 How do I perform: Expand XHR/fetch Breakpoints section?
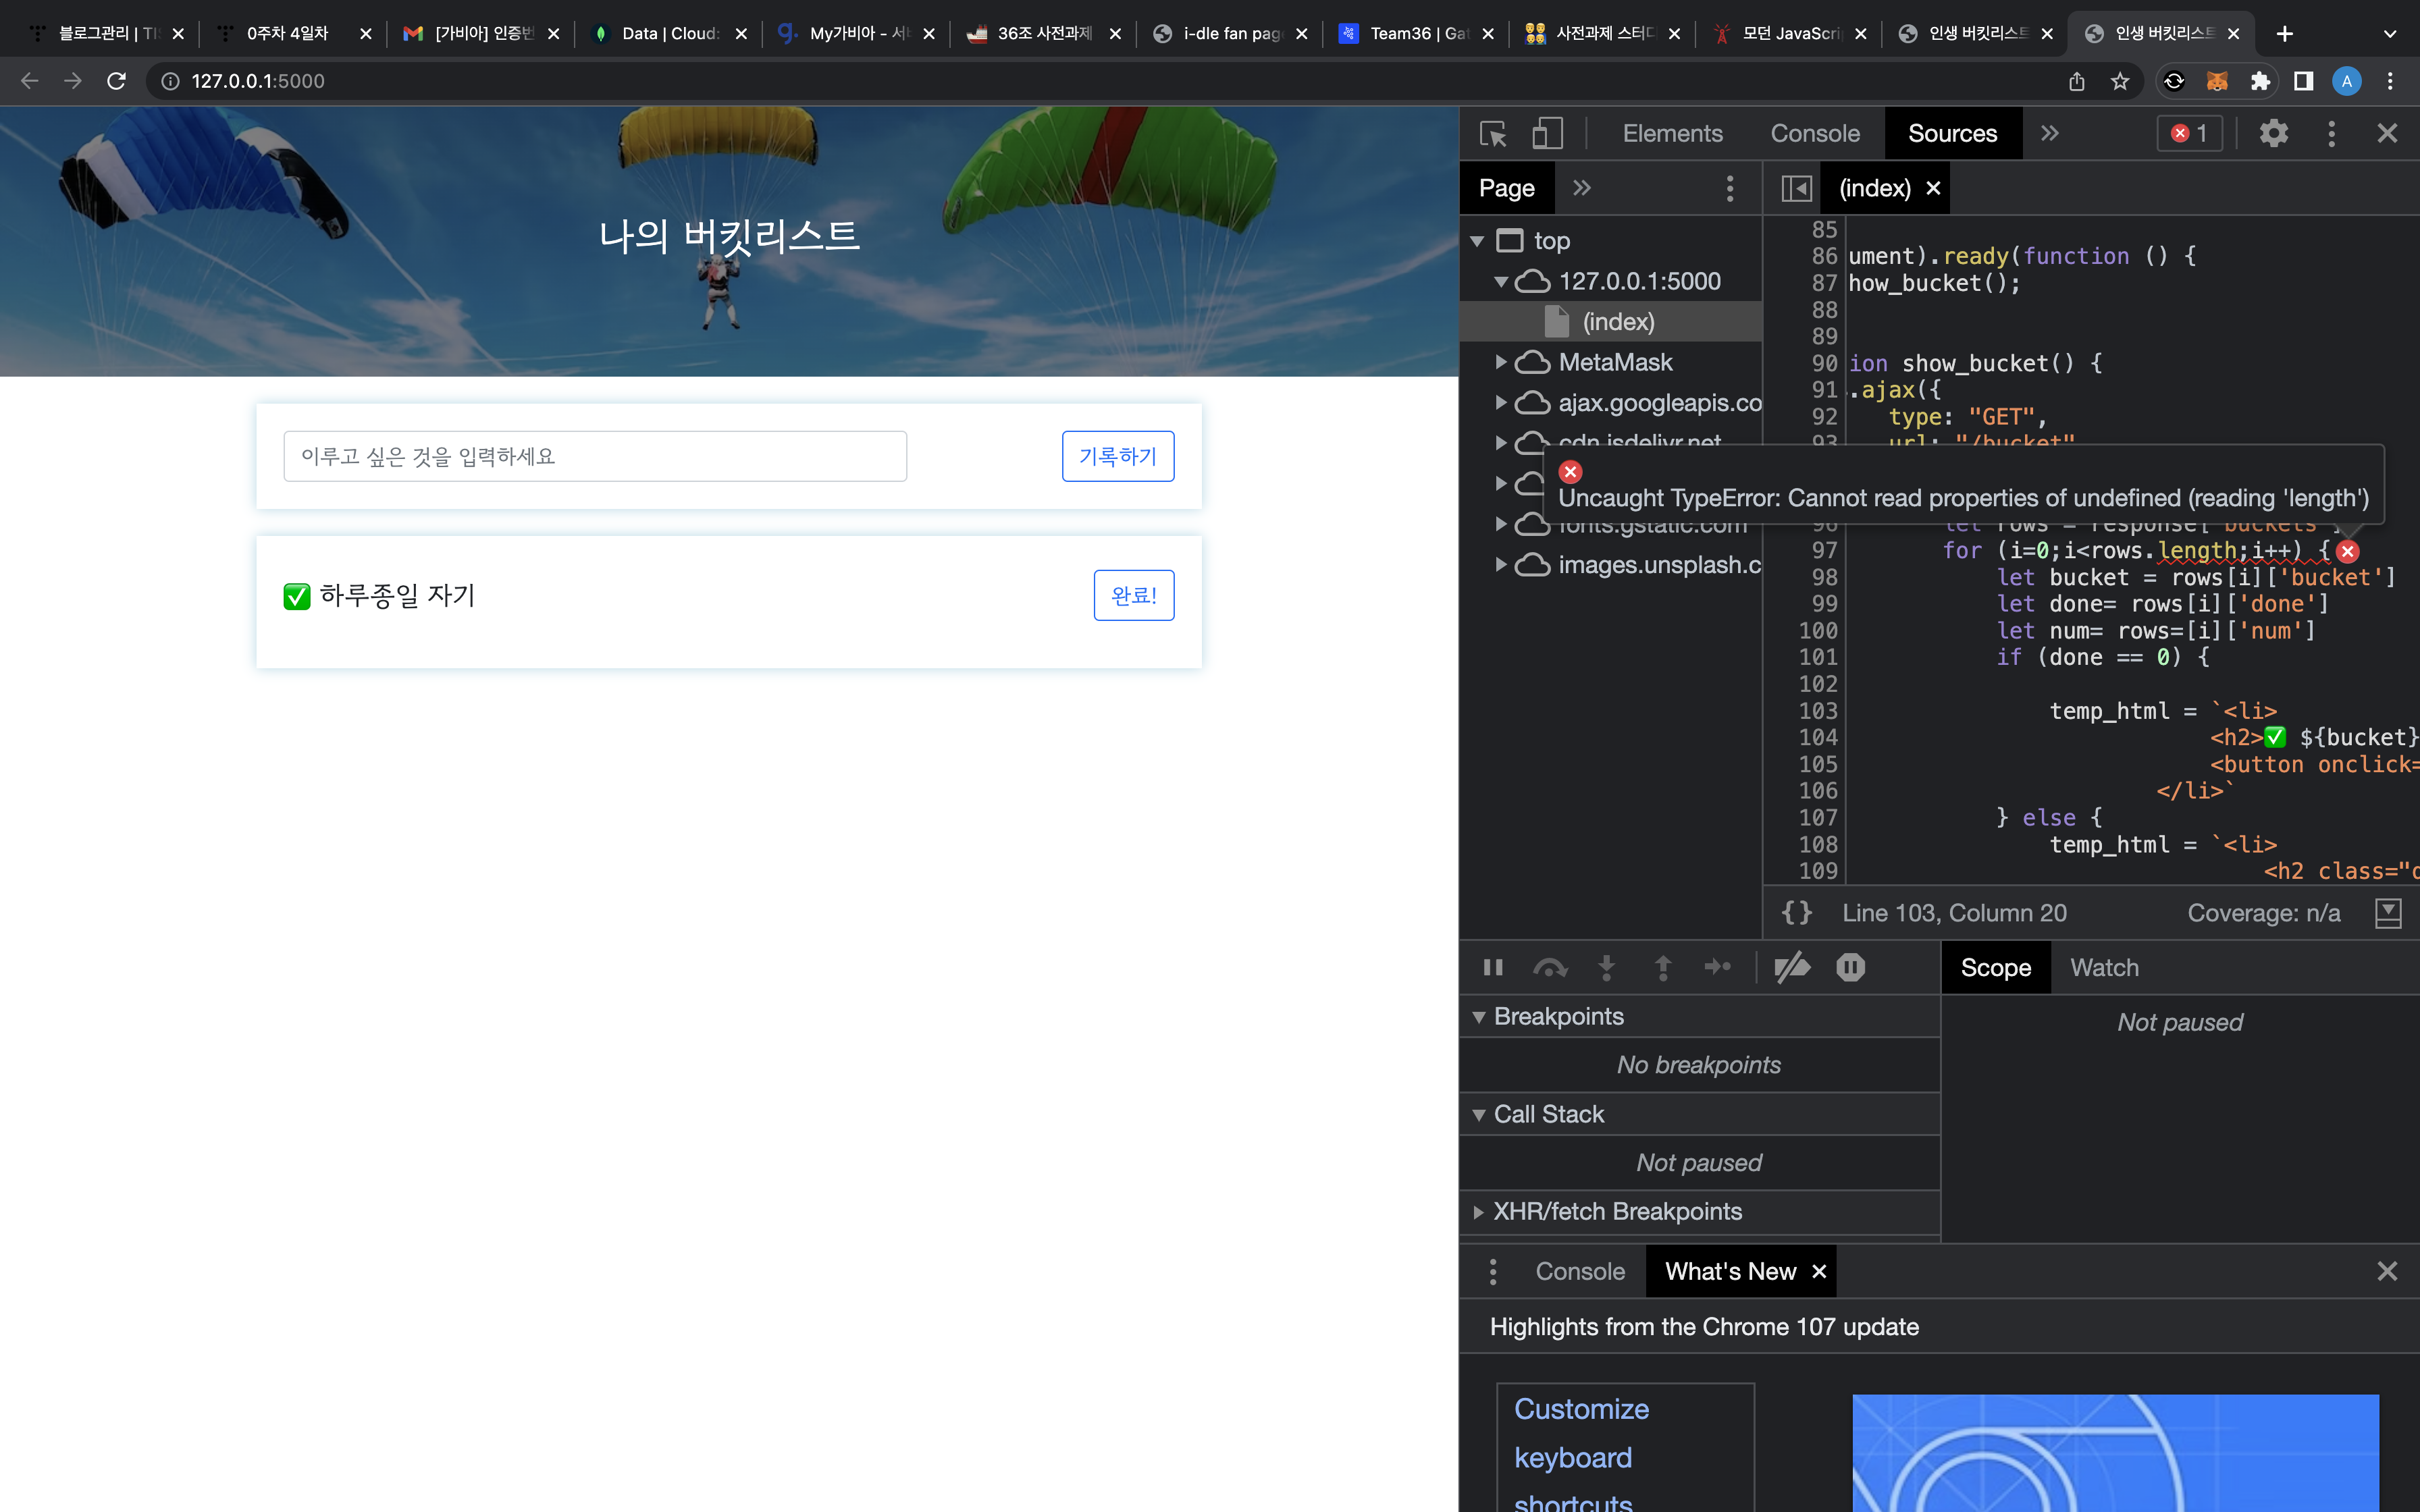pyautogui.click(x=1479, y=1212)
